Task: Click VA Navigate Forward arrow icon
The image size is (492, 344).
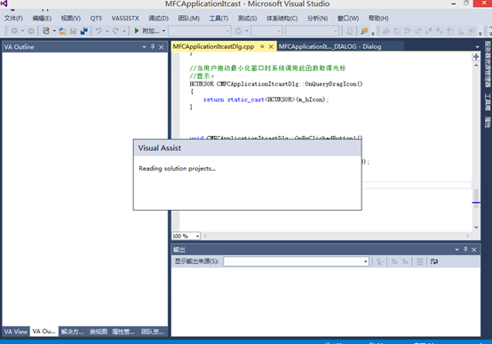Action: (x=440, y=31)
